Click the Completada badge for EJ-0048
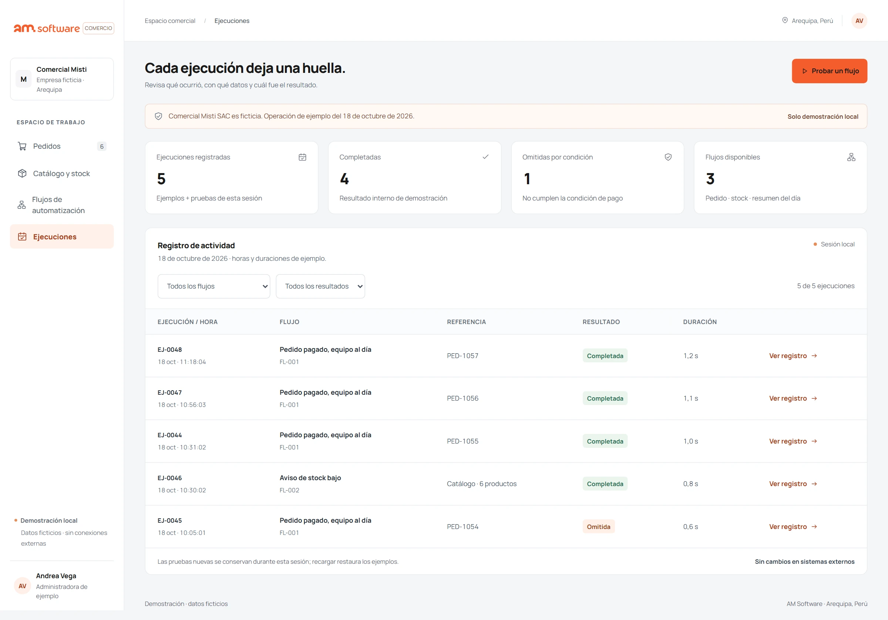 605,356
